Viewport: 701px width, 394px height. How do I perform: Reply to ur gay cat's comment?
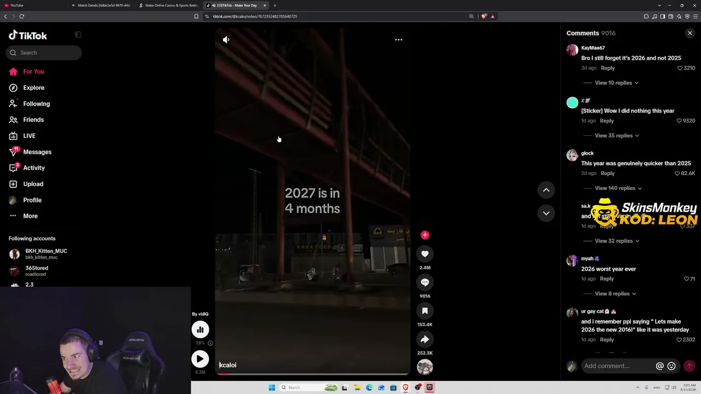pyautogui.click(x=607, y=340)
